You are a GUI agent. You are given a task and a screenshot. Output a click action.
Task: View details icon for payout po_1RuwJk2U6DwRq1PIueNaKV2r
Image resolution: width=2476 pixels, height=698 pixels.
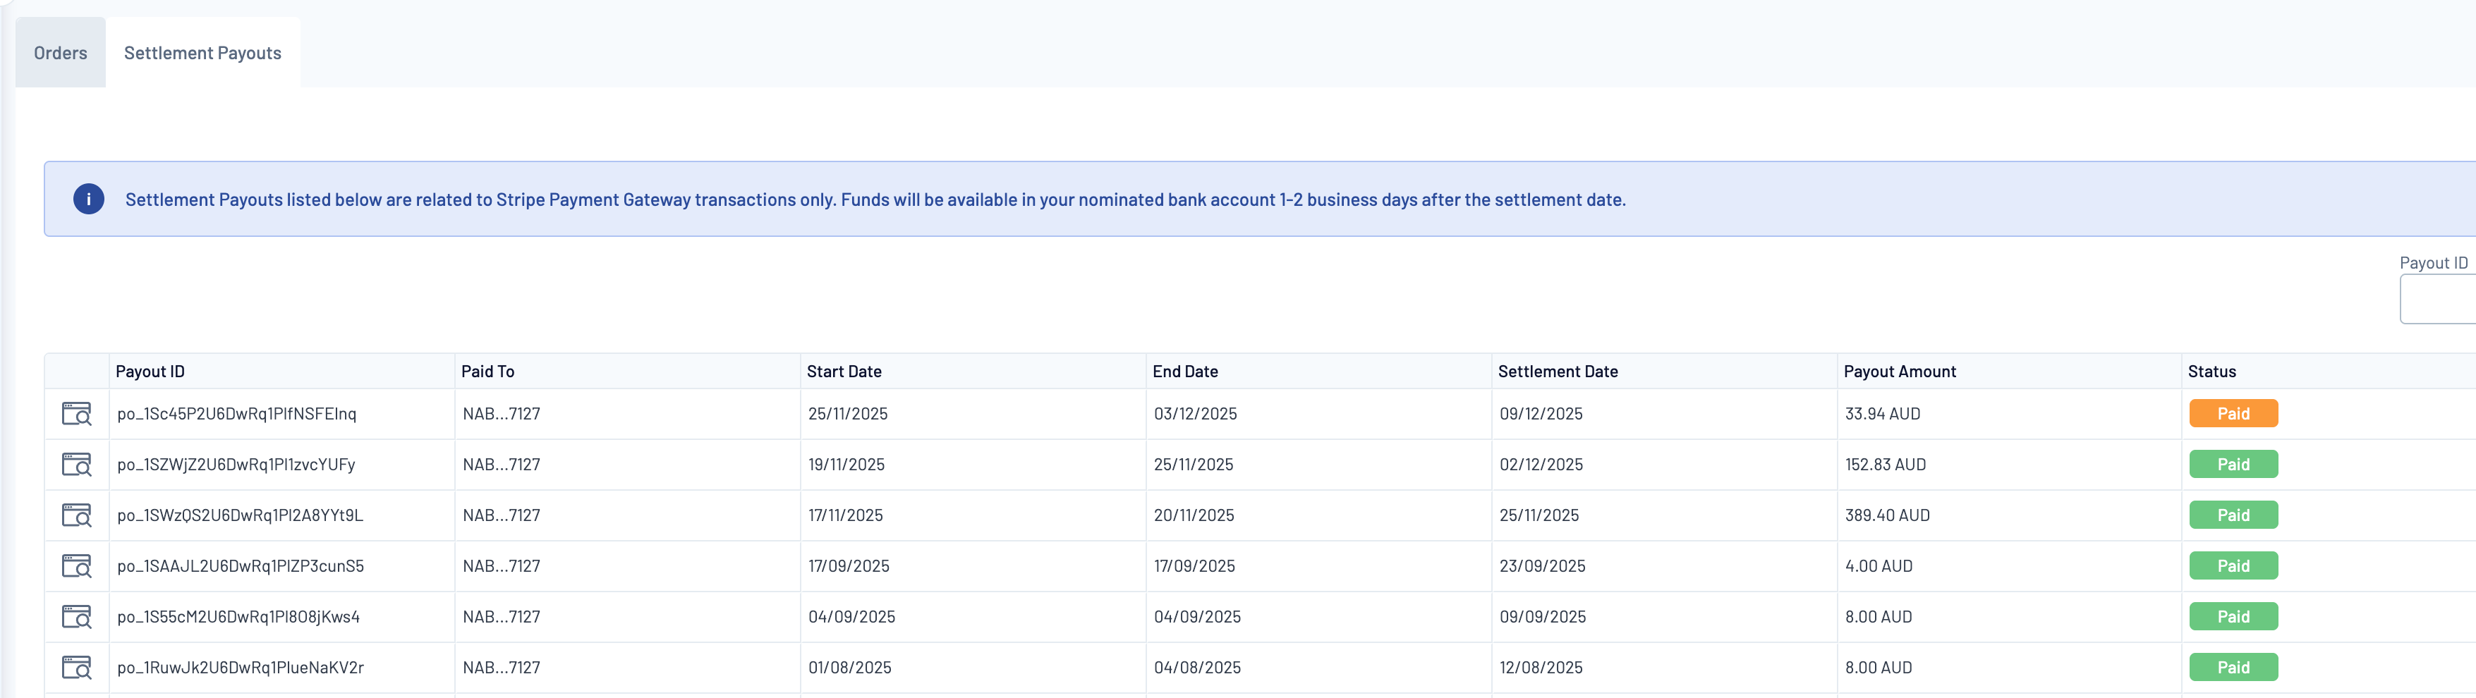pos(76,667)
